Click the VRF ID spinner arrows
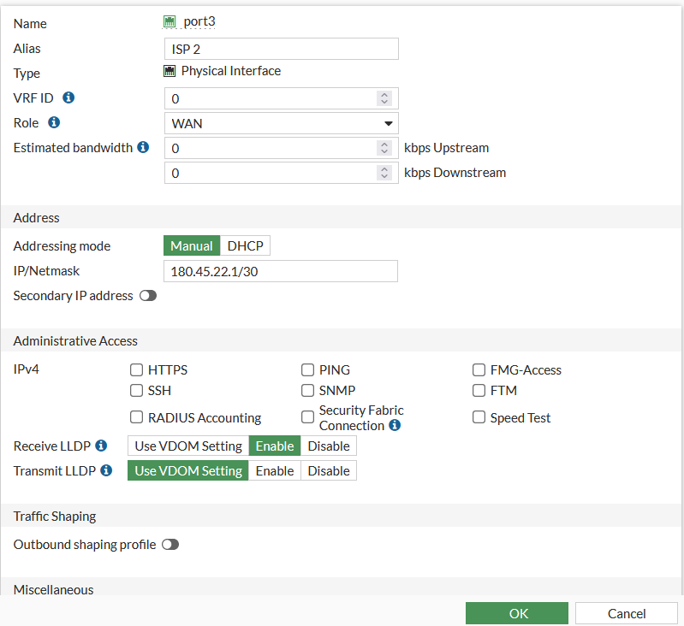 384,98
